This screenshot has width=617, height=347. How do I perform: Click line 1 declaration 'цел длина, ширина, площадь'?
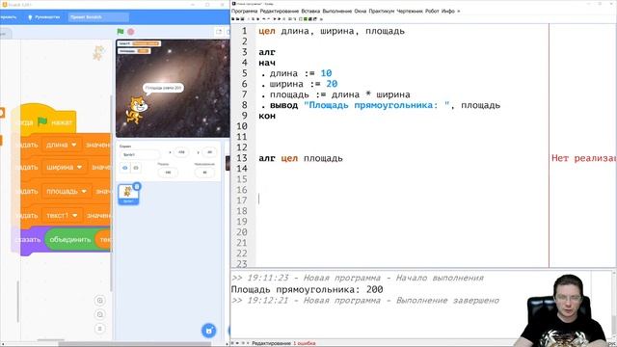click(332, 31)
